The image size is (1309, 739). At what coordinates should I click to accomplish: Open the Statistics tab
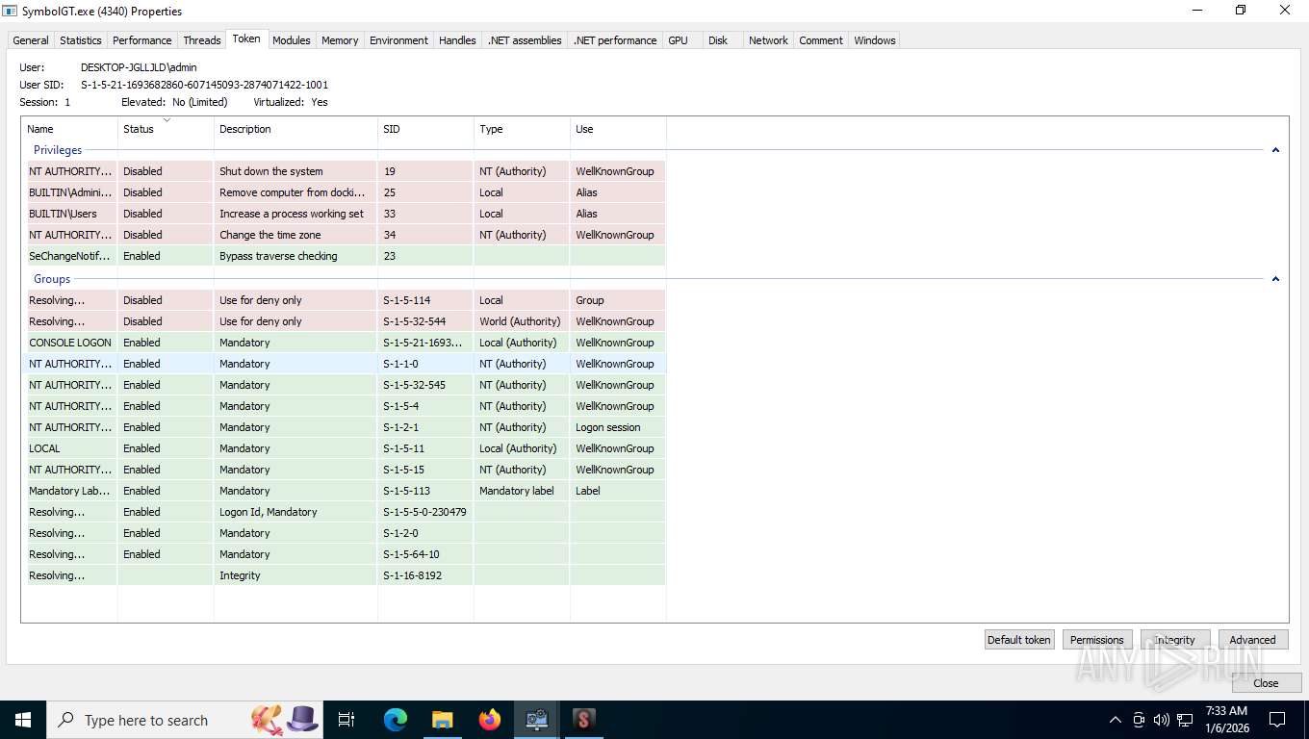[x=81, y=40]
